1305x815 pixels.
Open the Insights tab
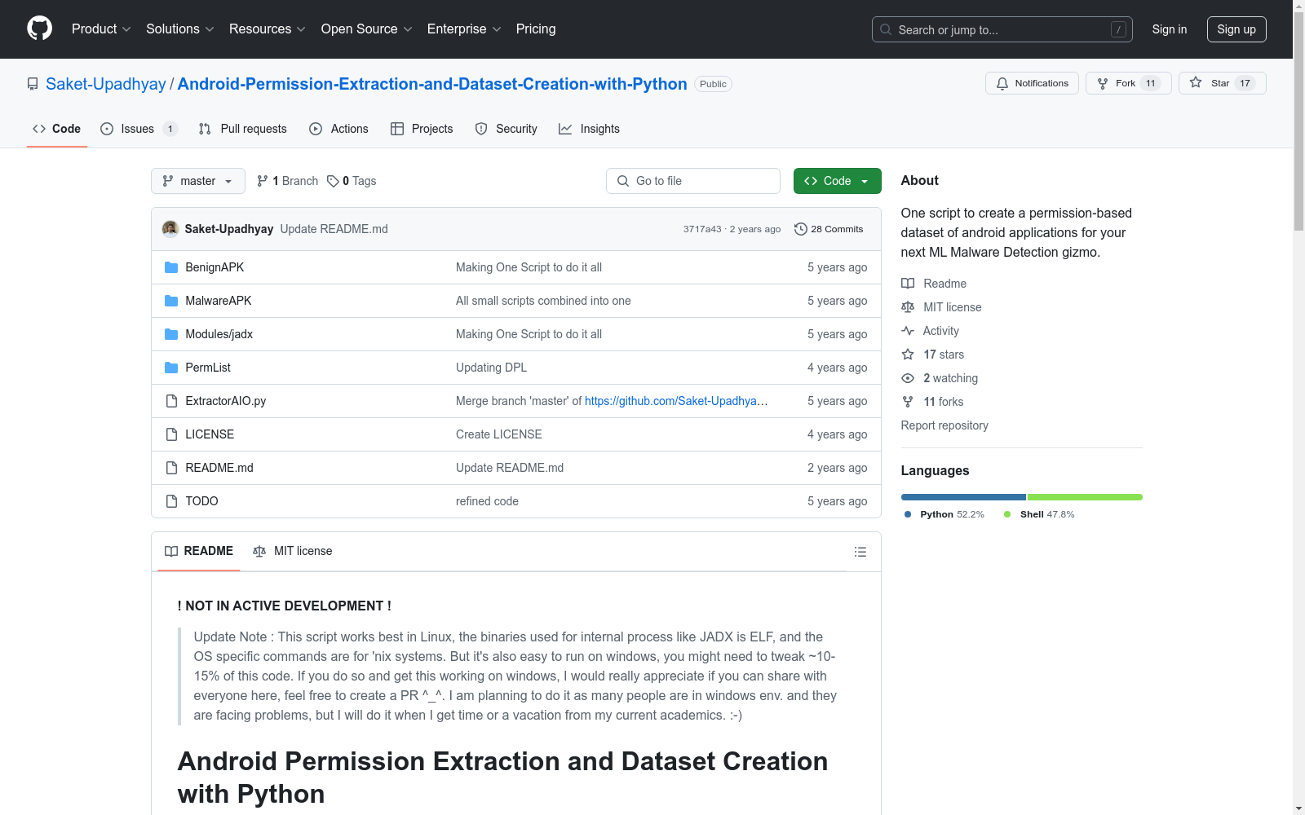(x=590, y=129)
